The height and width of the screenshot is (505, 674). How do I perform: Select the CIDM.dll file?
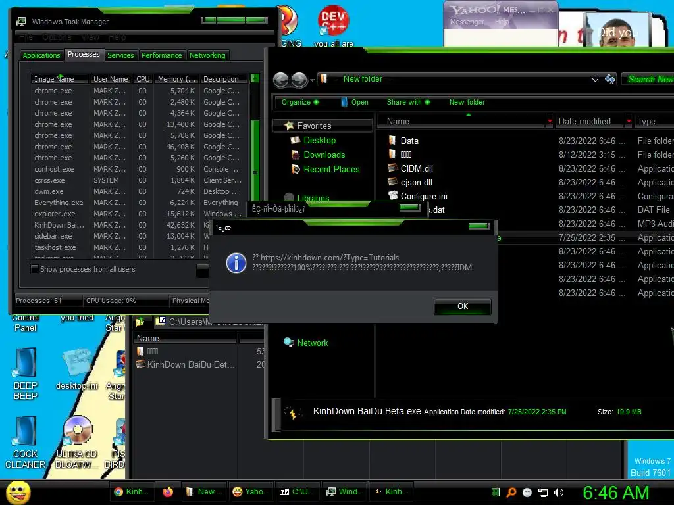[417, 169]
